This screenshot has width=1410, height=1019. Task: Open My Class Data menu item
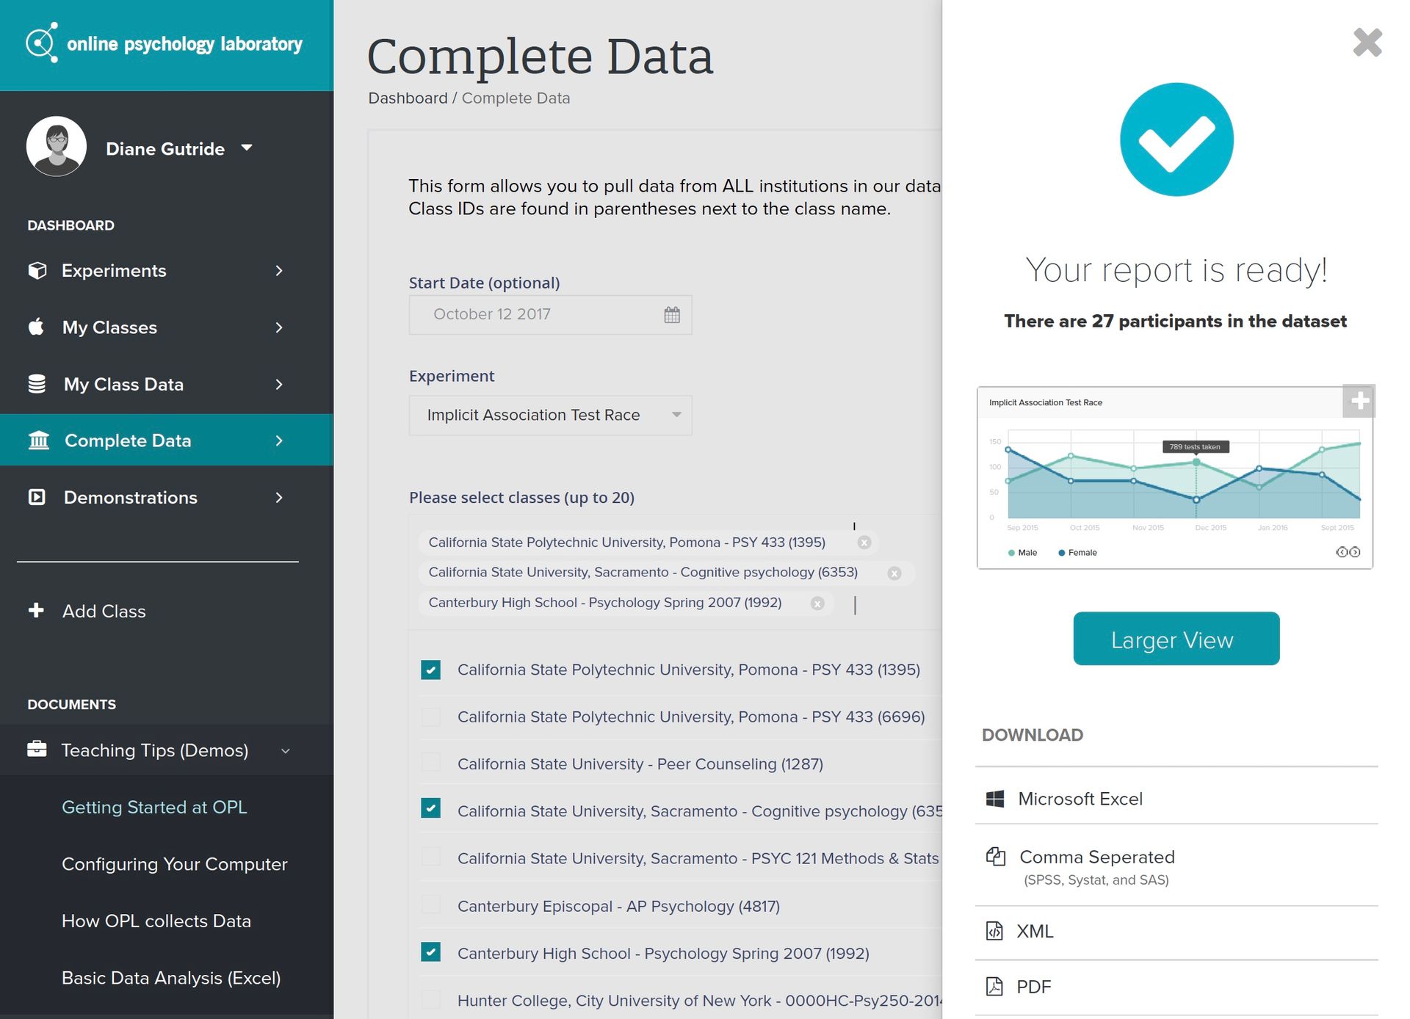pyautogui.click(x=123, y=384)
